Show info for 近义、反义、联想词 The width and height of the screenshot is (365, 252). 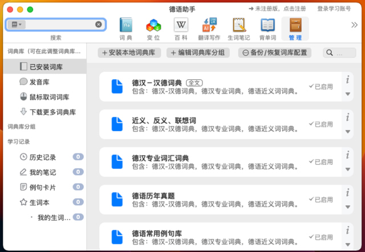[347, 117]
